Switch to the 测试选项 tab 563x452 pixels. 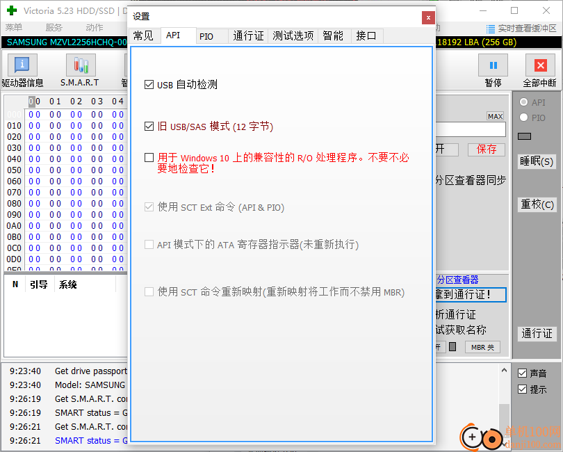[293, 36]
